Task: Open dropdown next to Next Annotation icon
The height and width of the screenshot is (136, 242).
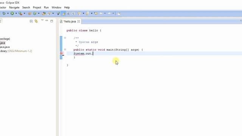Action: tap(83, 14)
